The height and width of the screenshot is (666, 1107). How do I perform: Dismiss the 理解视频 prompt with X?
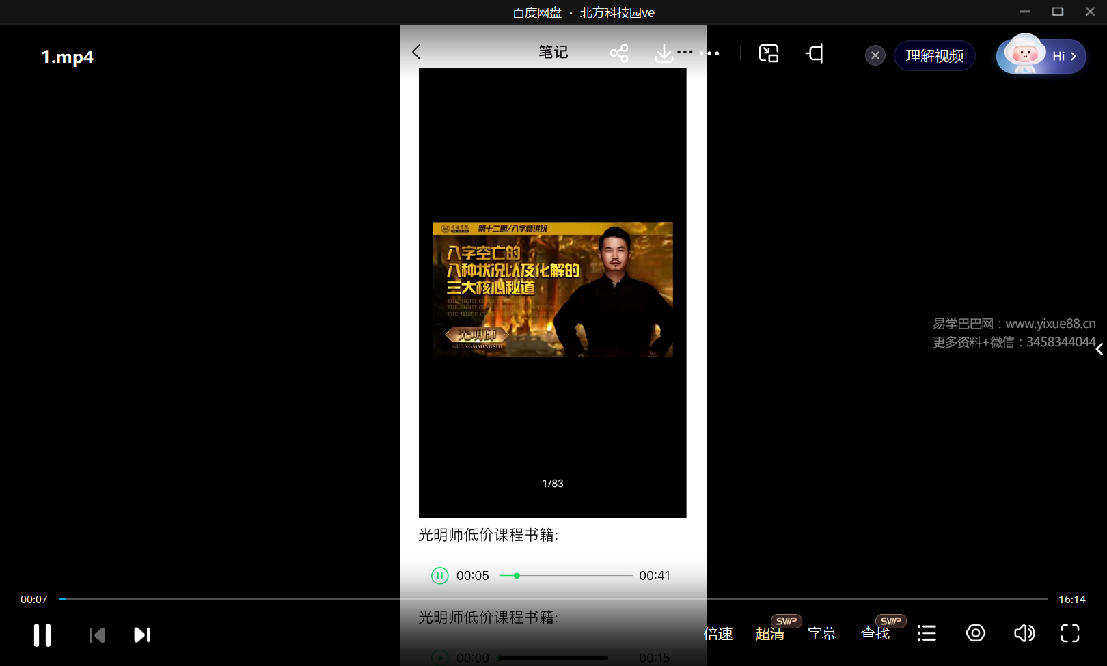pyautogui.click(x=875, y=56)
